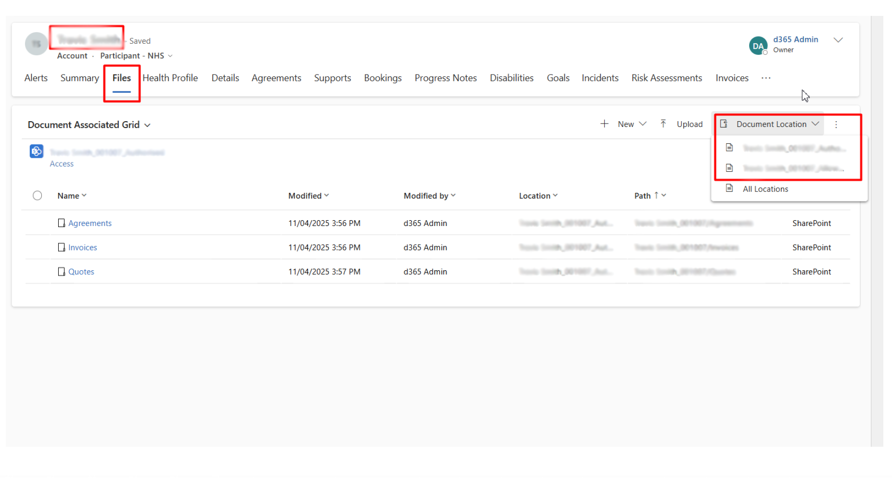Click the Agreements folder icon
Image resolution: width=892 pixels, height=478 pixels.
pyautogui.click(x=61, y=223)
